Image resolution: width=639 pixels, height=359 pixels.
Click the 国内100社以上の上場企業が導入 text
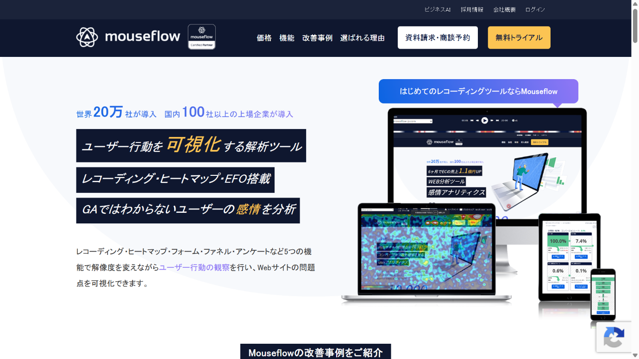pos(229,112)
